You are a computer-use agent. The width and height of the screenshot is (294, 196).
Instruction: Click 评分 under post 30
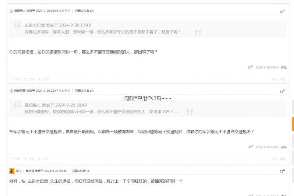point(274,79)
